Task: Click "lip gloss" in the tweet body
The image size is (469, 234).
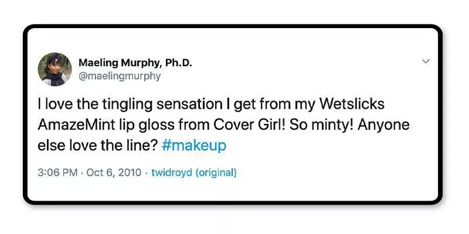Action: pos(134,125)
